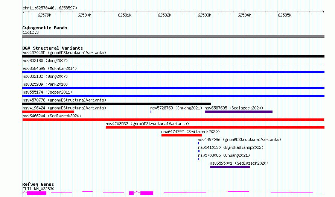Select the blue esv3584599 variant bar
Image resolution: width=335 pixels, height=197 pixels.
(x=173, y=72)
